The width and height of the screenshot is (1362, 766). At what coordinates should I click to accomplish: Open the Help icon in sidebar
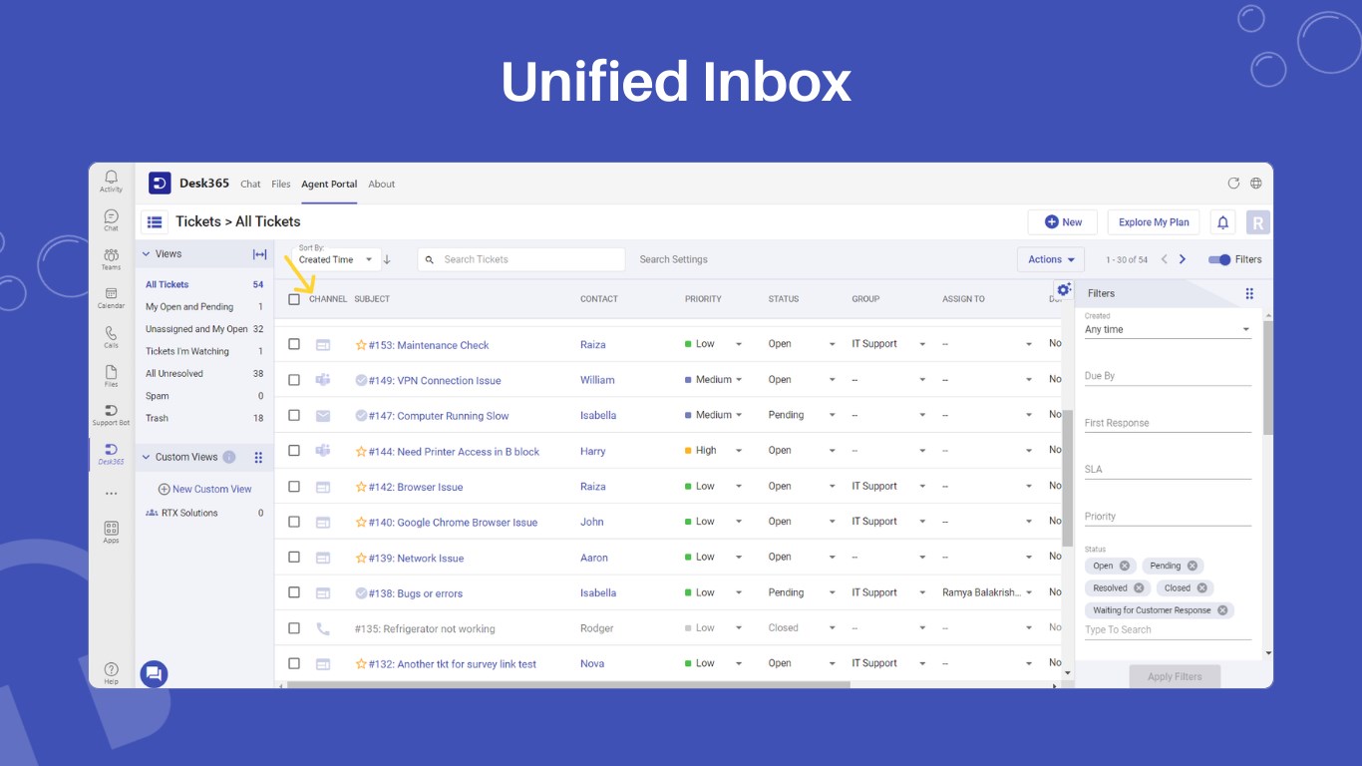pyautogui.click(x=111, y=672)
